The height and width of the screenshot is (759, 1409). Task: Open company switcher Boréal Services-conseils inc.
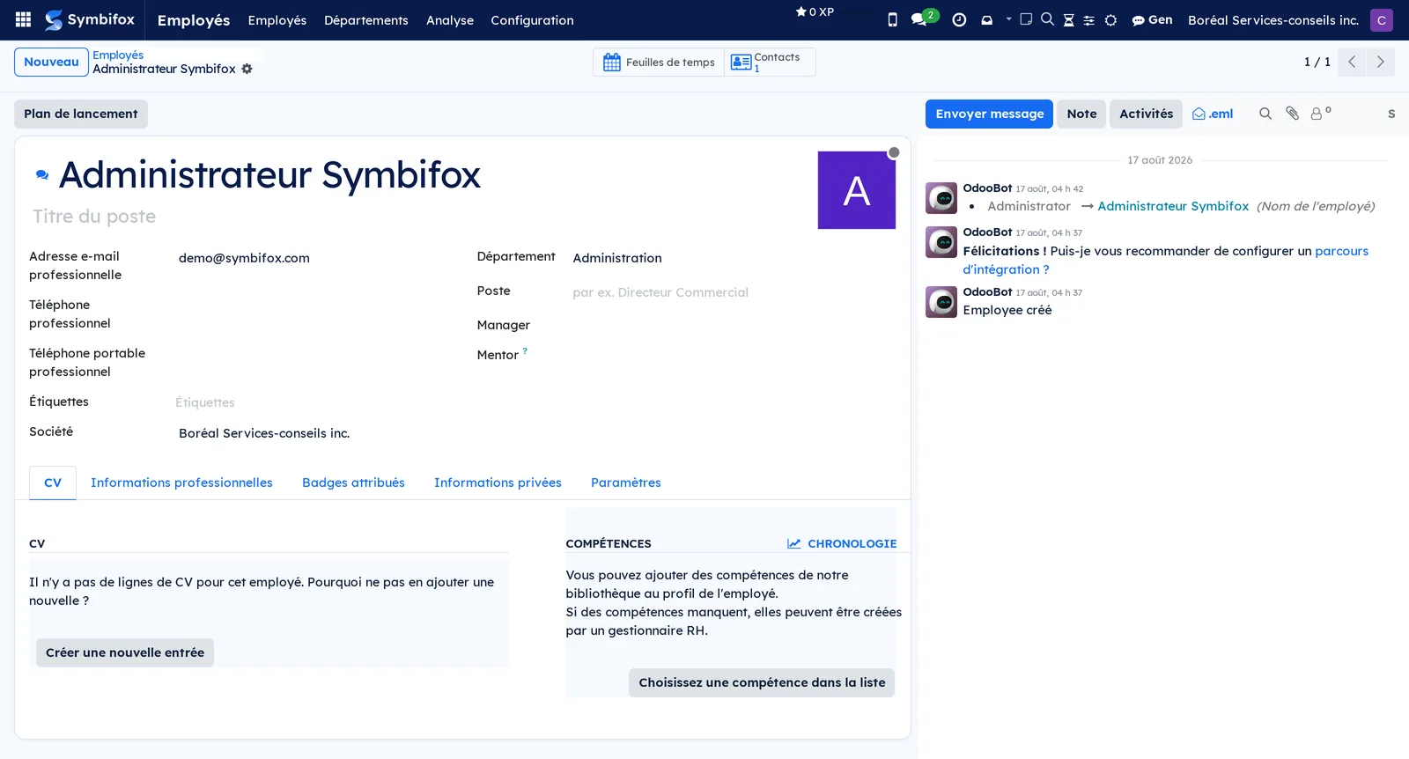click(1273, 19)
